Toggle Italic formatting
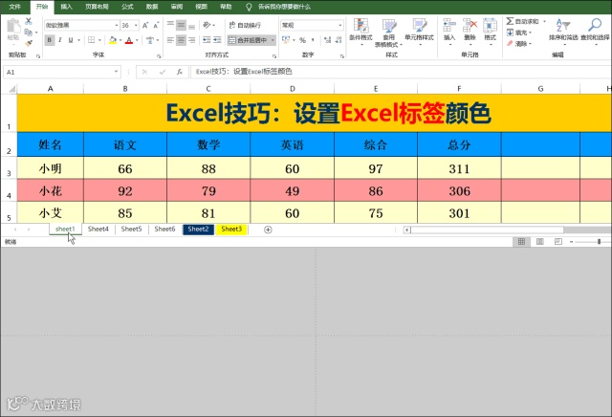The height and width of the screenshot is (417, 612). coord(59,40)
